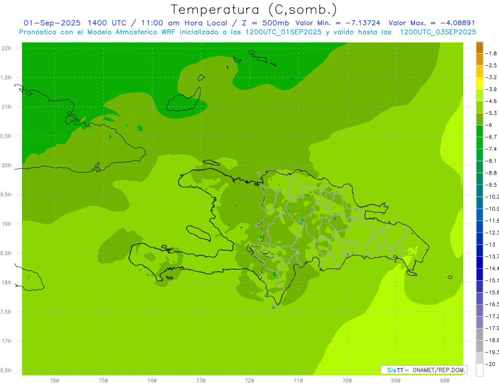This screenshot has width=499, height=386.
Task: Click the colorbar value "-8.1"
Action: click(491, 161)
